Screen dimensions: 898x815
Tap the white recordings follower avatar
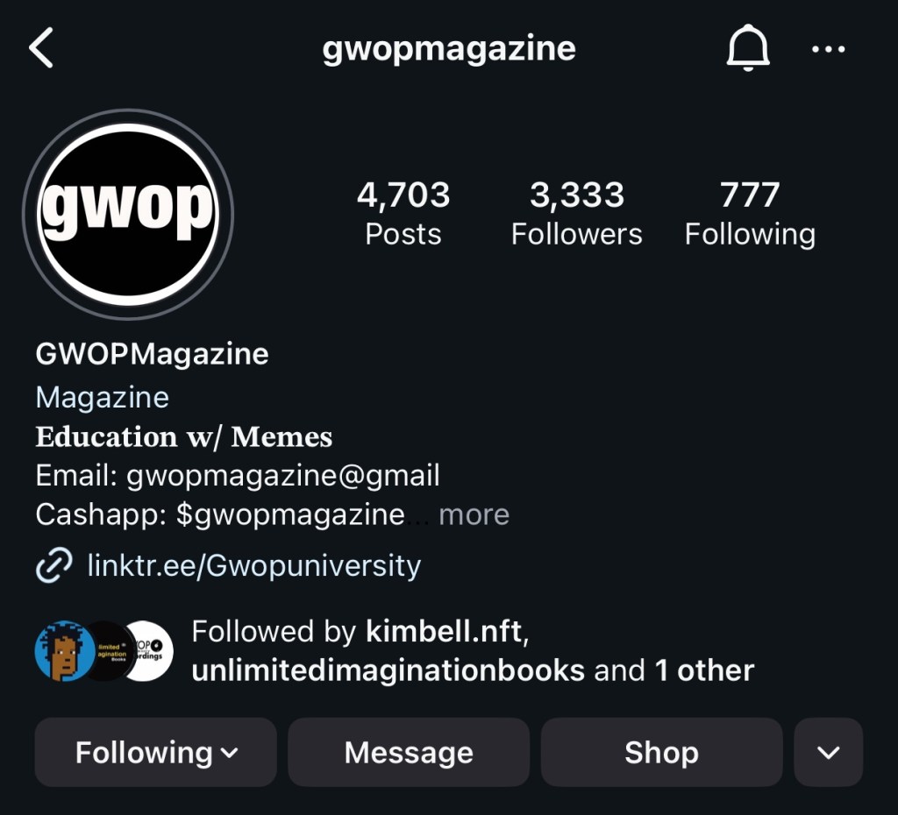click(x=151, y=651)
